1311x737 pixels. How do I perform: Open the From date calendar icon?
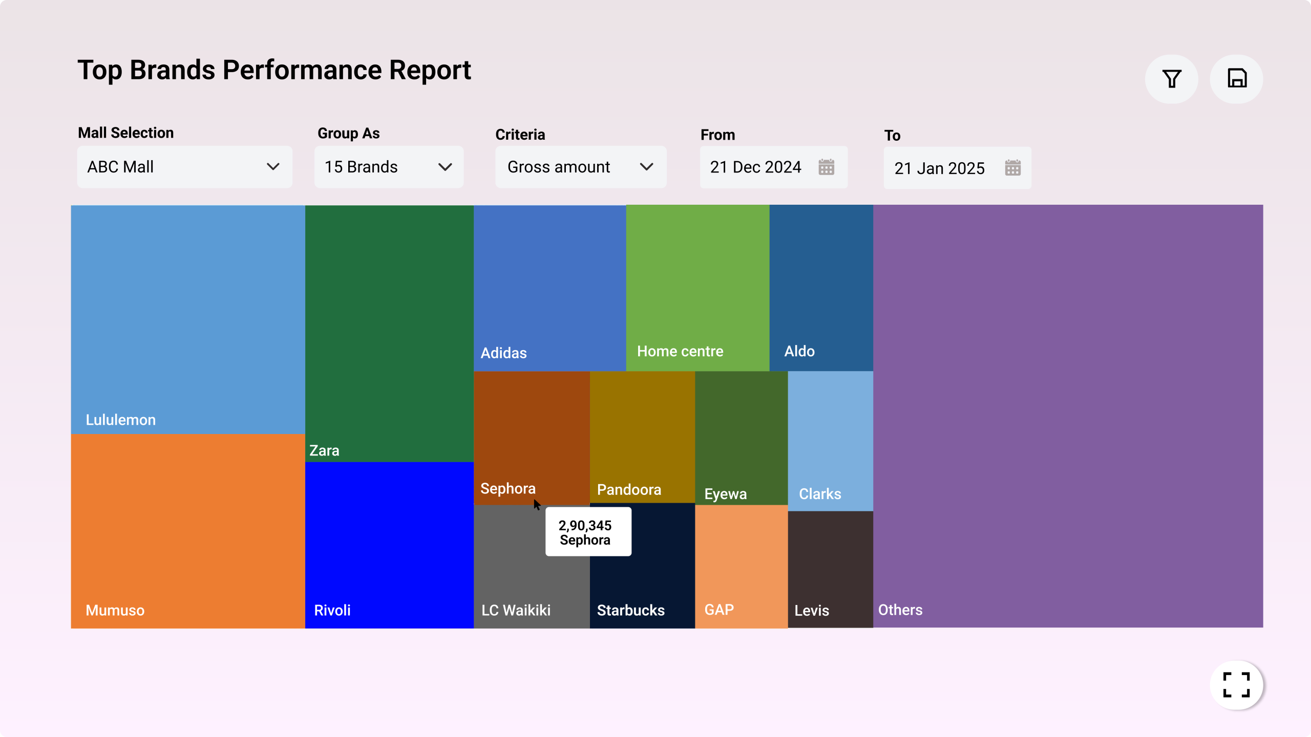point(826,167)
